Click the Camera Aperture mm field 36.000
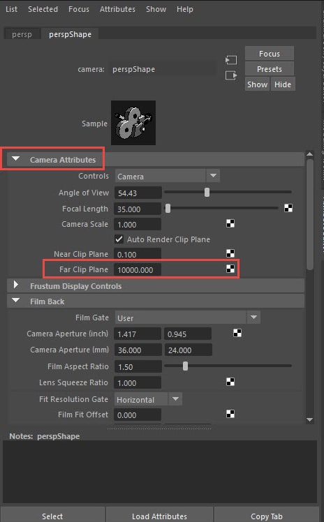The width and height of the screenshot is (324, 522). click(x=138, y=350)
